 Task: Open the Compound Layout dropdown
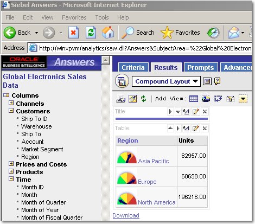pos(166,81)
